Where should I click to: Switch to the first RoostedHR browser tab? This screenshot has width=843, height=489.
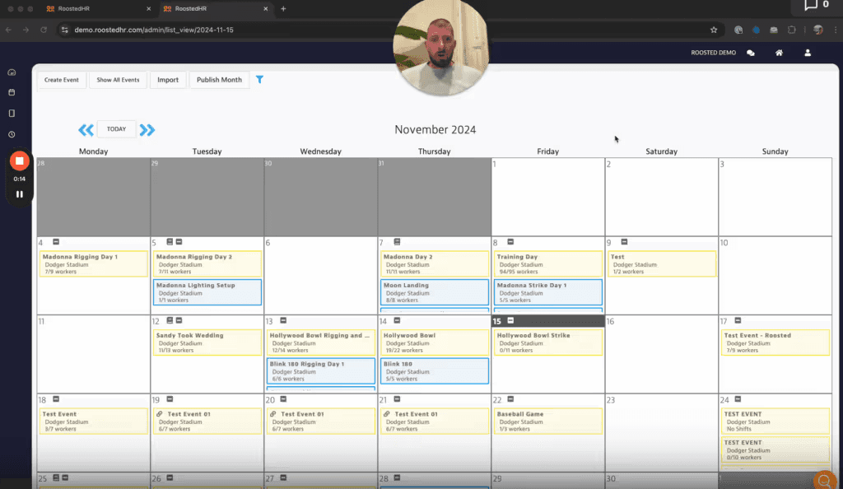(97, 8)
